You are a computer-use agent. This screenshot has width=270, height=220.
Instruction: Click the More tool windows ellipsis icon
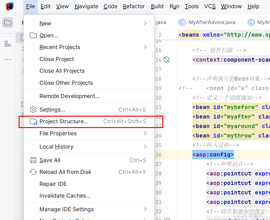point(8,60)
